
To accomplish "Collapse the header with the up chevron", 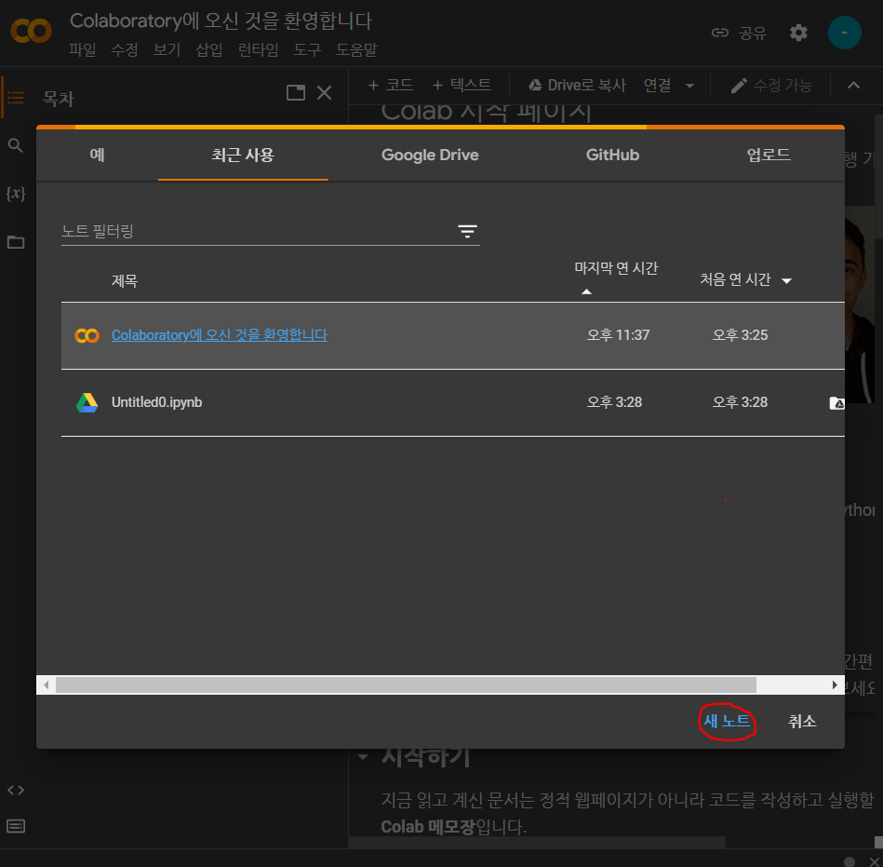I will (x=854, y=85).
